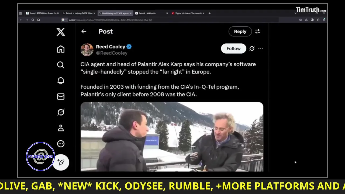Open the post view settings sliders icon
345x194 pixels.
point(258,32)
